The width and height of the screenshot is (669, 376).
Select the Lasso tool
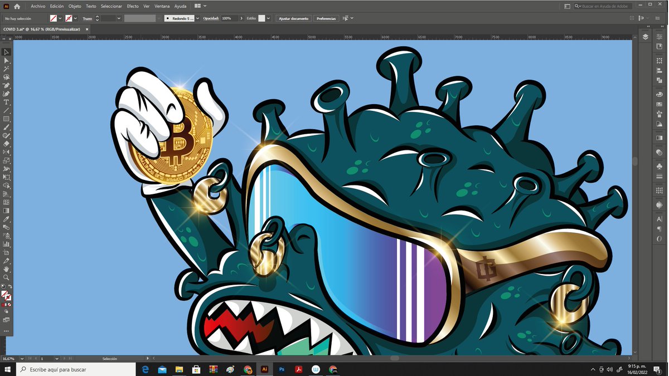tap(7, 77)
